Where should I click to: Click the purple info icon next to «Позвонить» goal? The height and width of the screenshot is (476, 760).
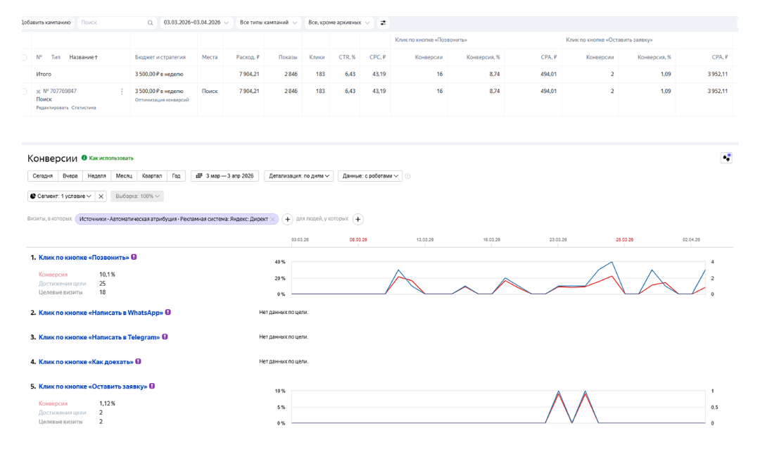(x=134, y=257)
